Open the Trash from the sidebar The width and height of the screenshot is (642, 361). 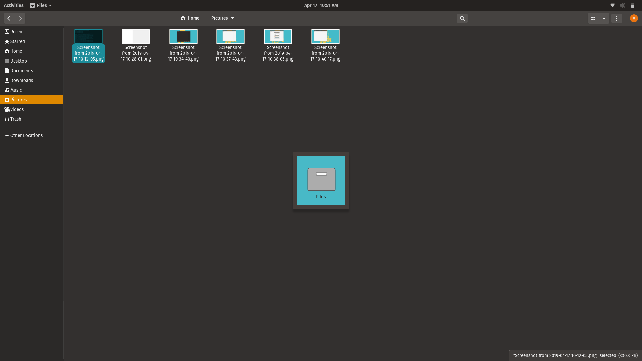15,119
